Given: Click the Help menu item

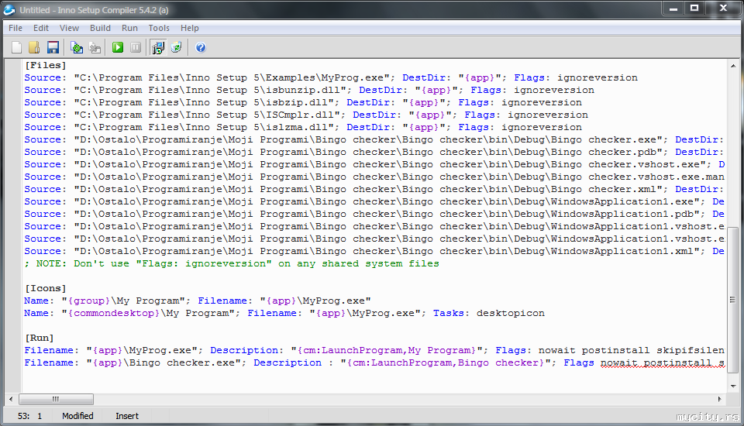Looking at the screenshot, I should pos(190,28).
